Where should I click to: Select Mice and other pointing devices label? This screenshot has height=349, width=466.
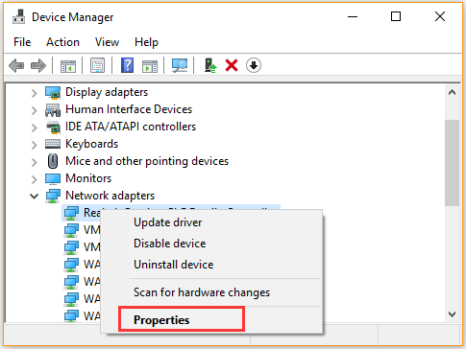[147, 161]
